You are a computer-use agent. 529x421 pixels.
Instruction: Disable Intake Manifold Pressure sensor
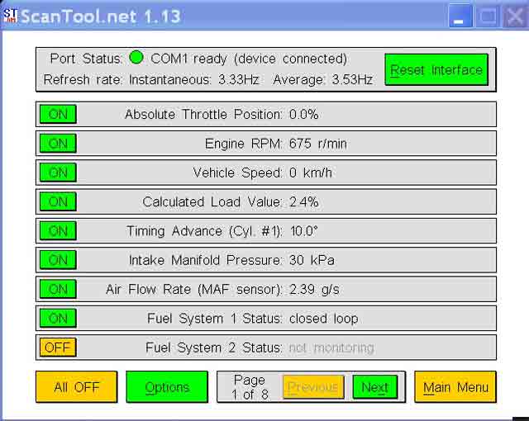[58, 260]
